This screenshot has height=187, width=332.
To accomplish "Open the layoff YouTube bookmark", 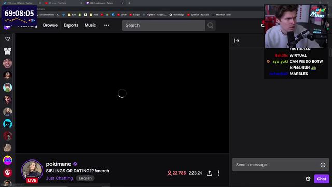I will coord(122,15).
